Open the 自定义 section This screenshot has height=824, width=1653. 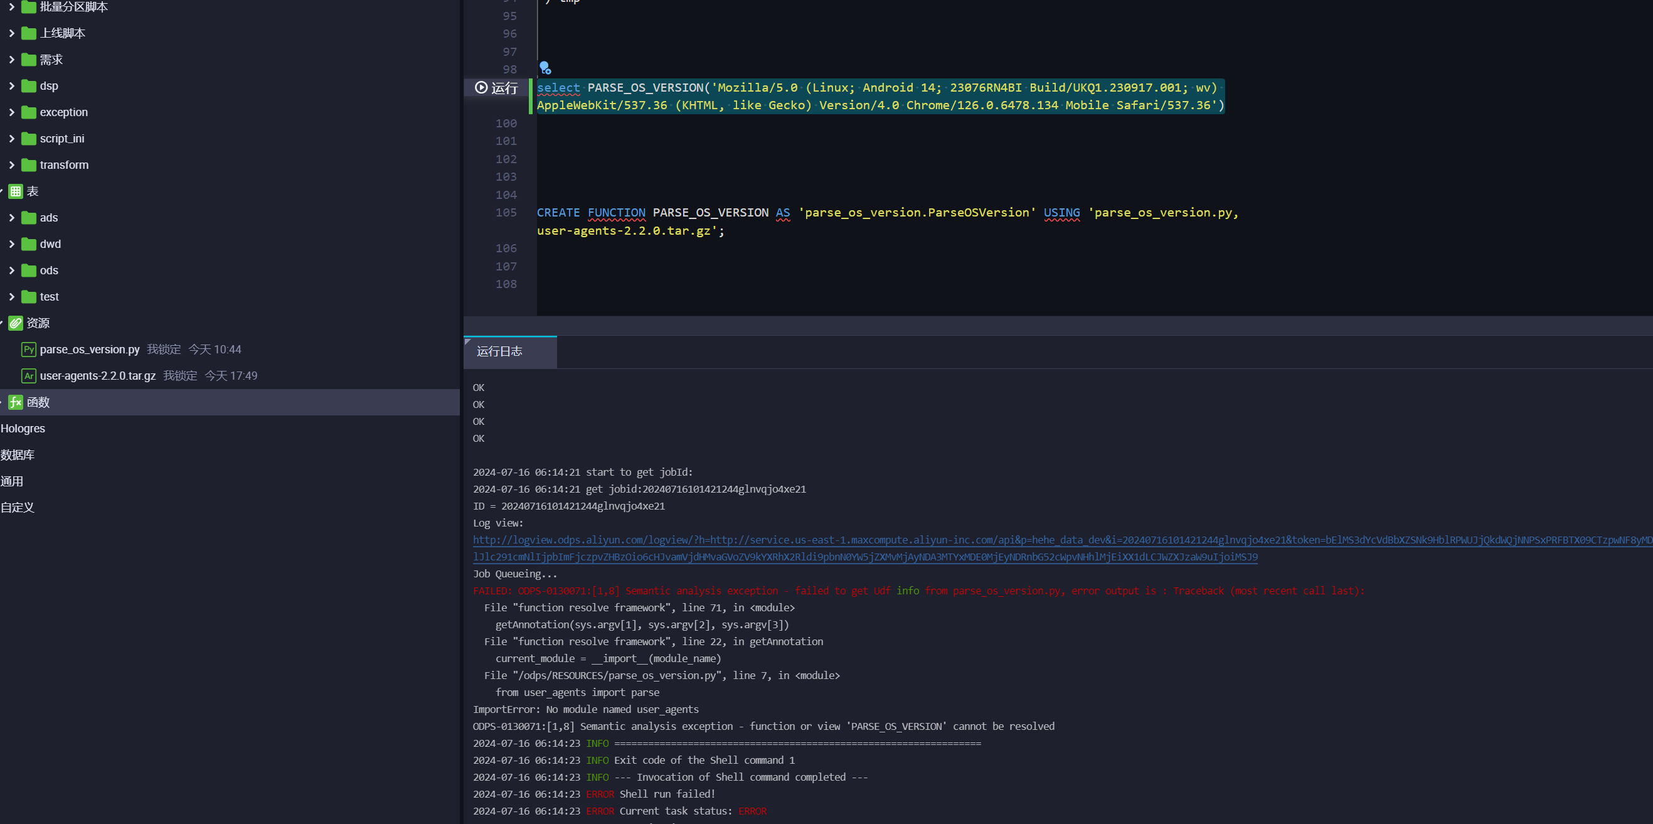[18, 508]
